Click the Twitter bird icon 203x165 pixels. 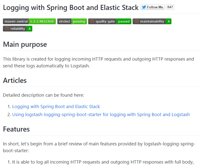point(144,7)
